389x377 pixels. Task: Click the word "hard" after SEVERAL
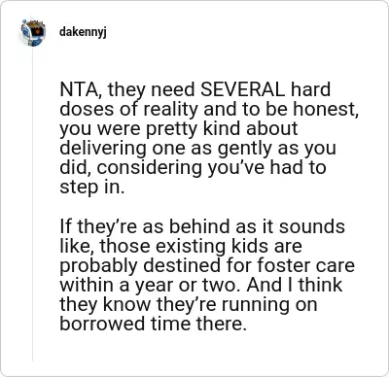pos(310,89)
